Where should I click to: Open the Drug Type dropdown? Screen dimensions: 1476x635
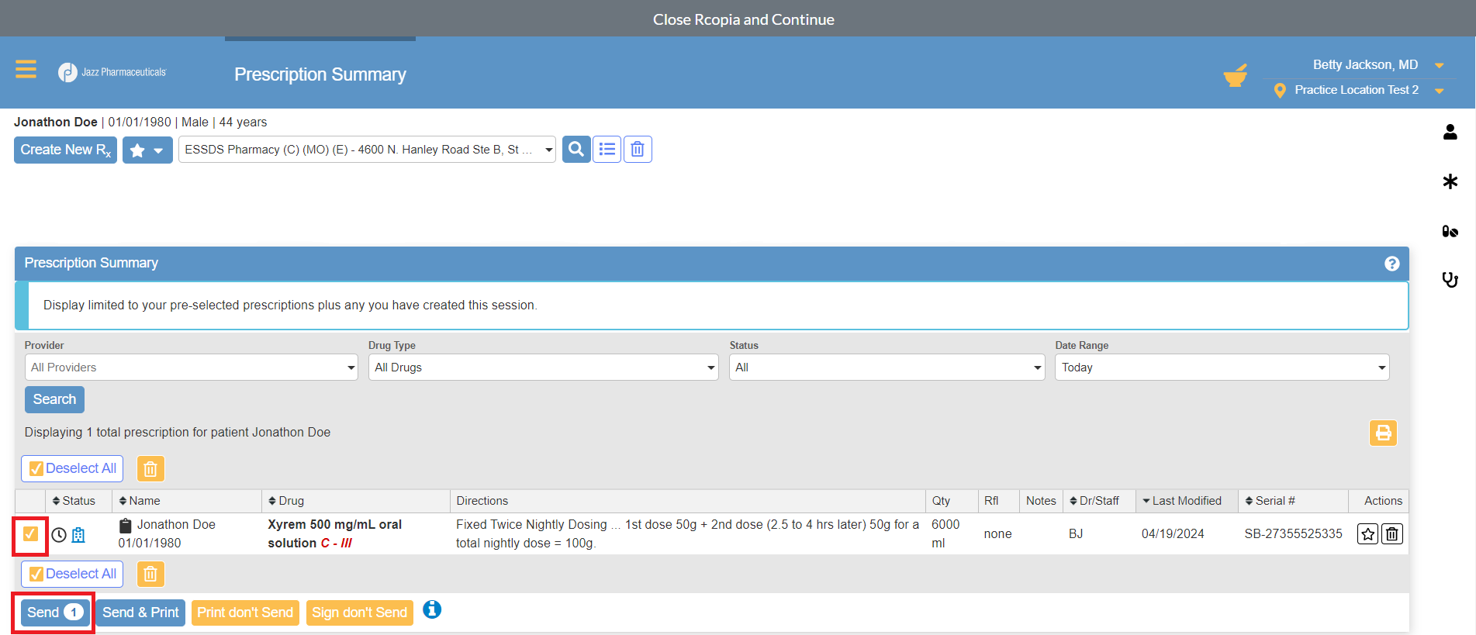click(543, 368)
